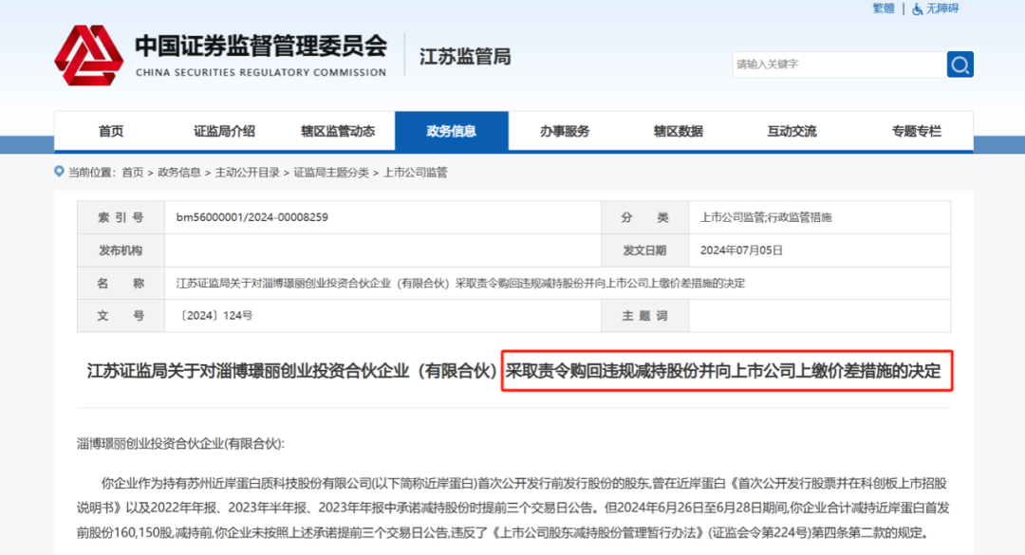Click 主动公开目录 breadcrumb link

click(x=247, y=173)
